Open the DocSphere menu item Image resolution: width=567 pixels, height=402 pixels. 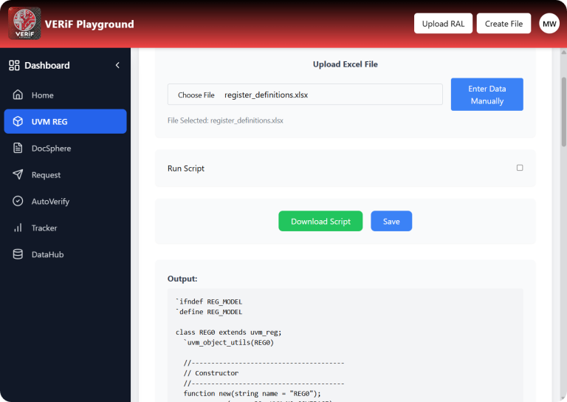click(x=51, y=149)
